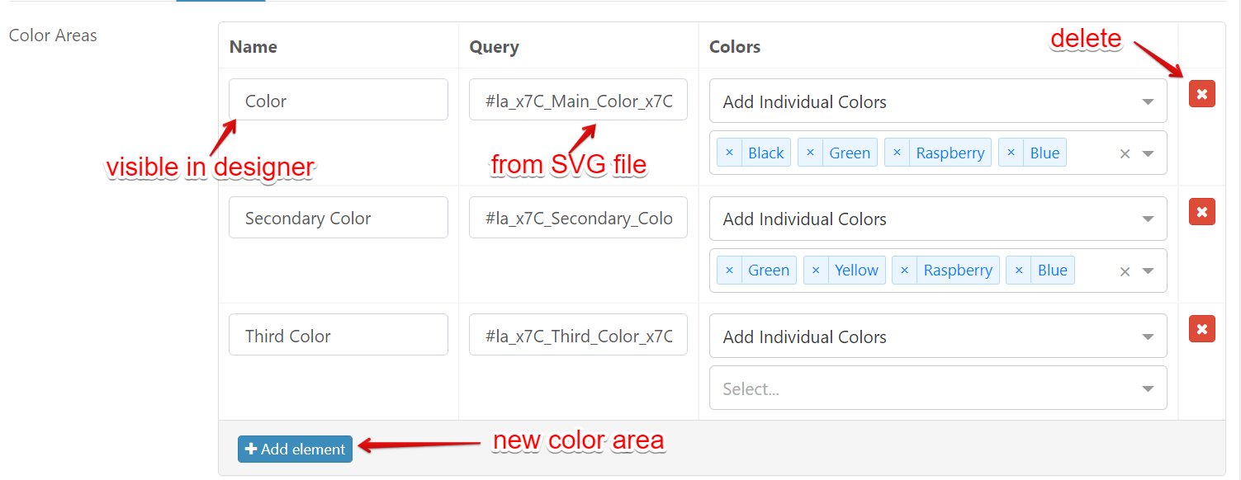Remove Green tag from Secondary Color row
The height and width of the screenshot is (480, 1241).
pyautogui.click(x=729, y=271)
